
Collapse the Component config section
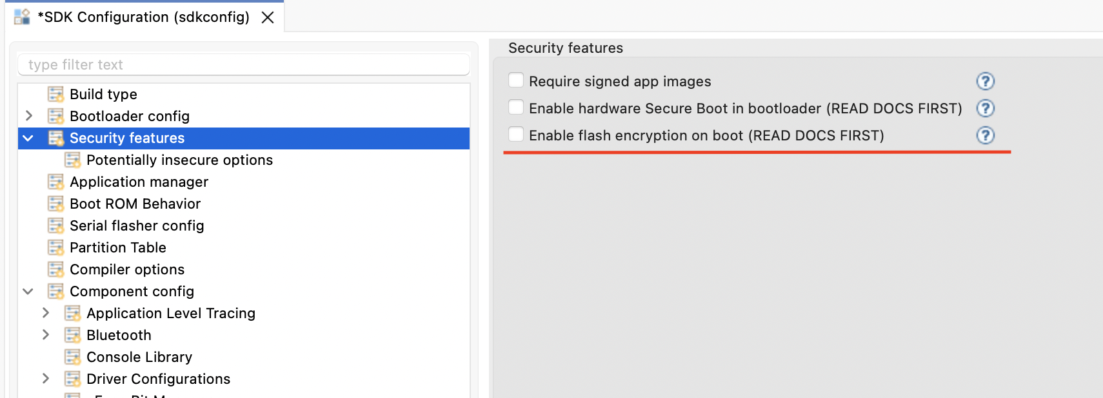28,291
